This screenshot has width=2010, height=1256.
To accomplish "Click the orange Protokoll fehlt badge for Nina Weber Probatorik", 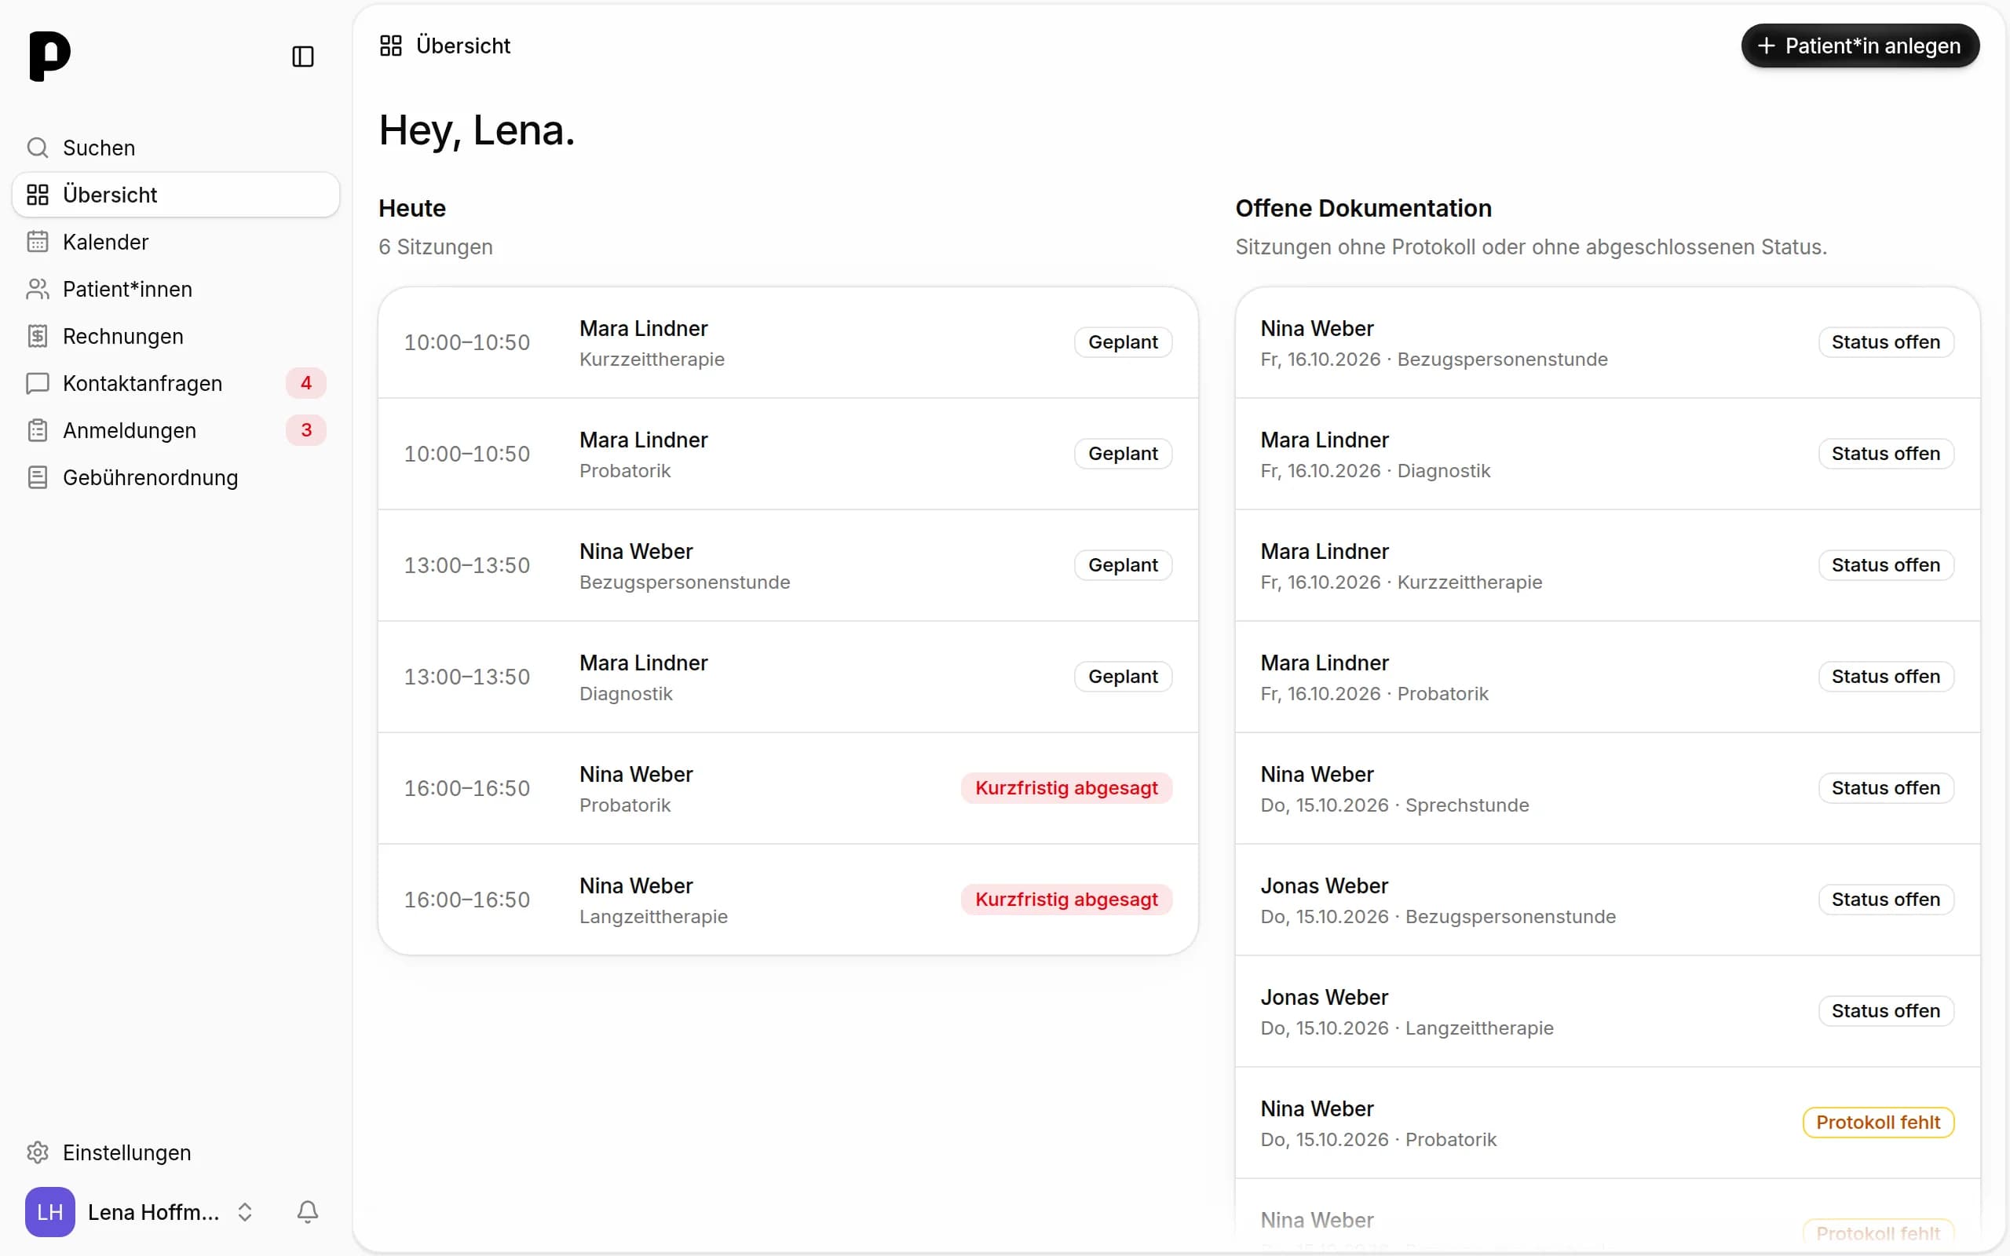I will 1878,1123.
